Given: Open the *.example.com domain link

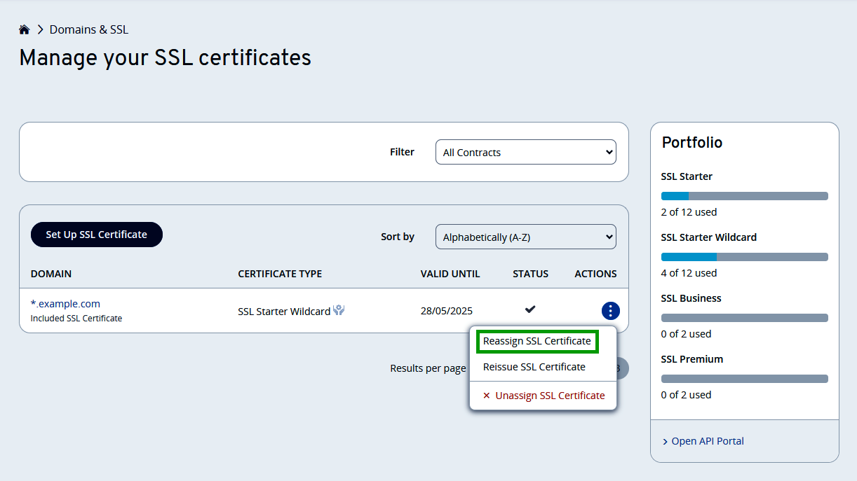Looking at the screenshot, I should point(65,304).
